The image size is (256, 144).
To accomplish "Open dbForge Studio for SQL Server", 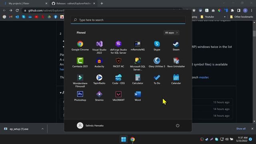I will coord(118,47).
